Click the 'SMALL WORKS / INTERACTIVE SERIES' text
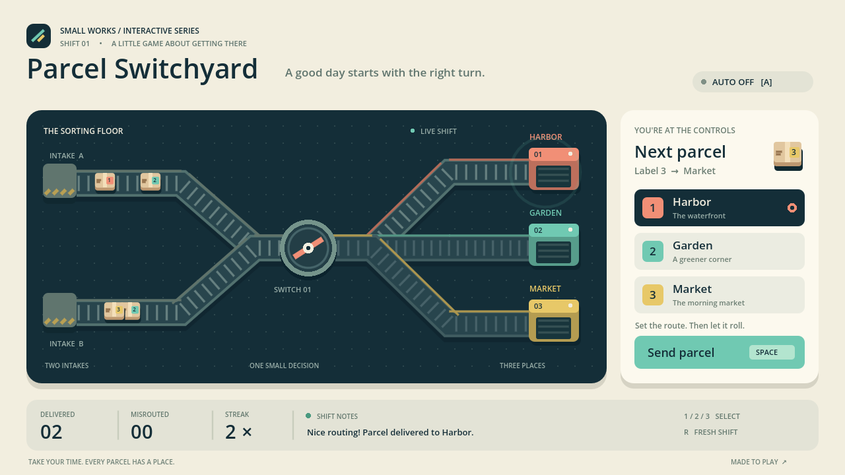 pos(129,31)
